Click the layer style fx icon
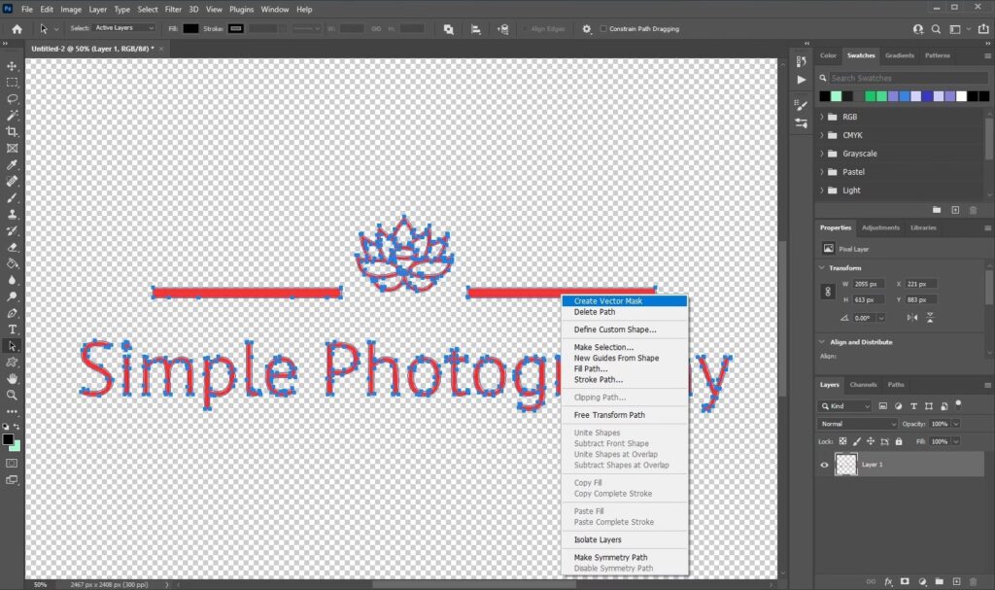Image resolution: width=995 pixels, height=590 pixels. 888,581
